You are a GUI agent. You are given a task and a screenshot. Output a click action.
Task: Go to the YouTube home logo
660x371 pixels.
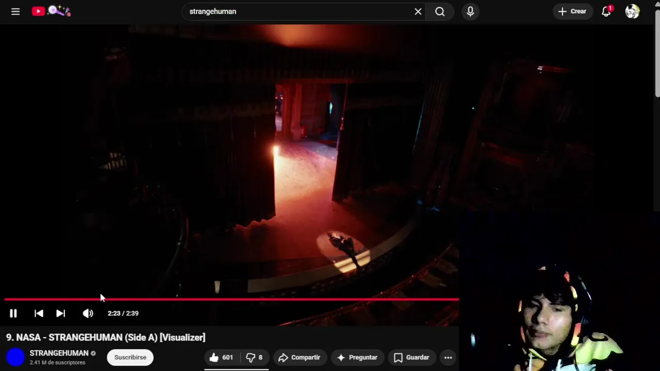(51, 11)
